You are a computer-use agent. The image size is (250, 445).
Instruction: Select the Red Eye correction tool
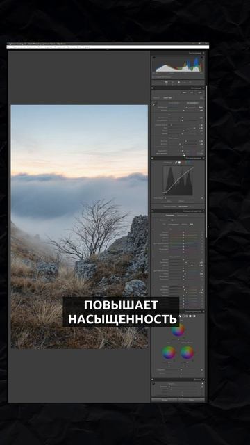(185, 82)
